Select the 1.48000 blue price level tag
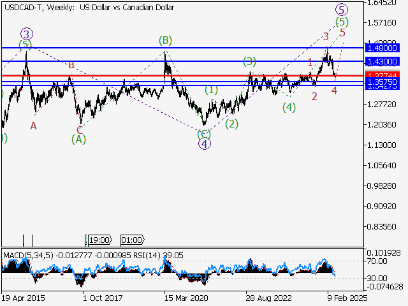This screenshot has width=408, height=306. (x=382, y=48)
